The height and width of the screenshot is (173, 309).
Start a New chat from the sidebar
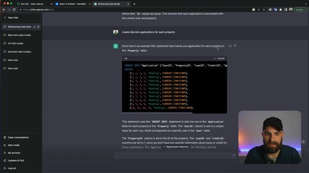[x=21, y=18]
